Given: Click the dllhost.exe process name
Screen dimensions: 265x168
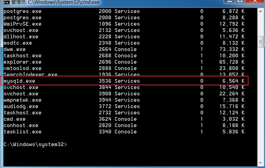Looking at the screenshot, I should pos(21,36).
